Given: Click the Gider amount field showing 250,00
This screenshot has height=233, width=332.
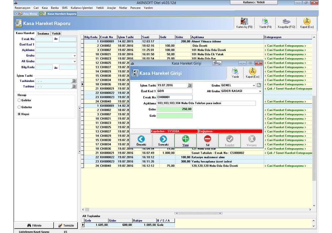Looking at the screenshot, I should click(175, 109).
